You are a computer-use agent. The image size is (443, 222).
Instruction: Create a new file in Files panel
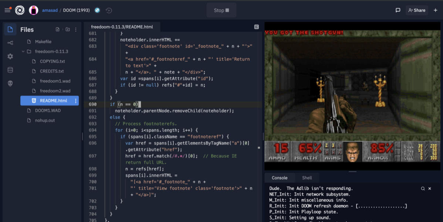tap(58, 30)
